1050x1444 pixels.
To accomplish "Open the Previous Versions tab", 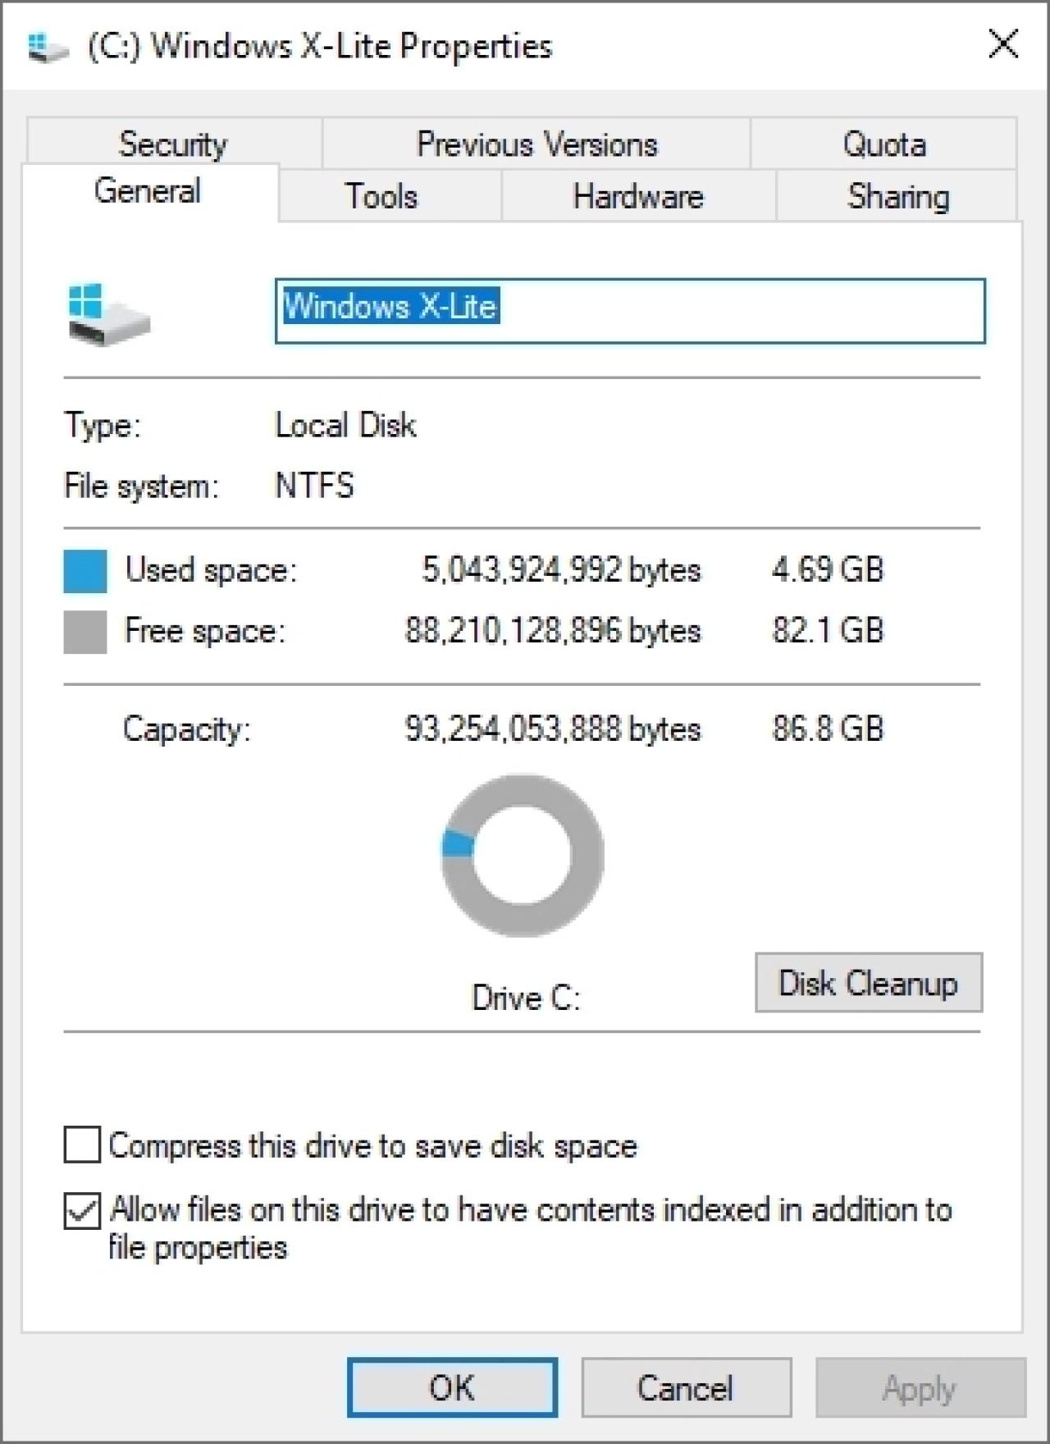I will click(x=536, y=143).
